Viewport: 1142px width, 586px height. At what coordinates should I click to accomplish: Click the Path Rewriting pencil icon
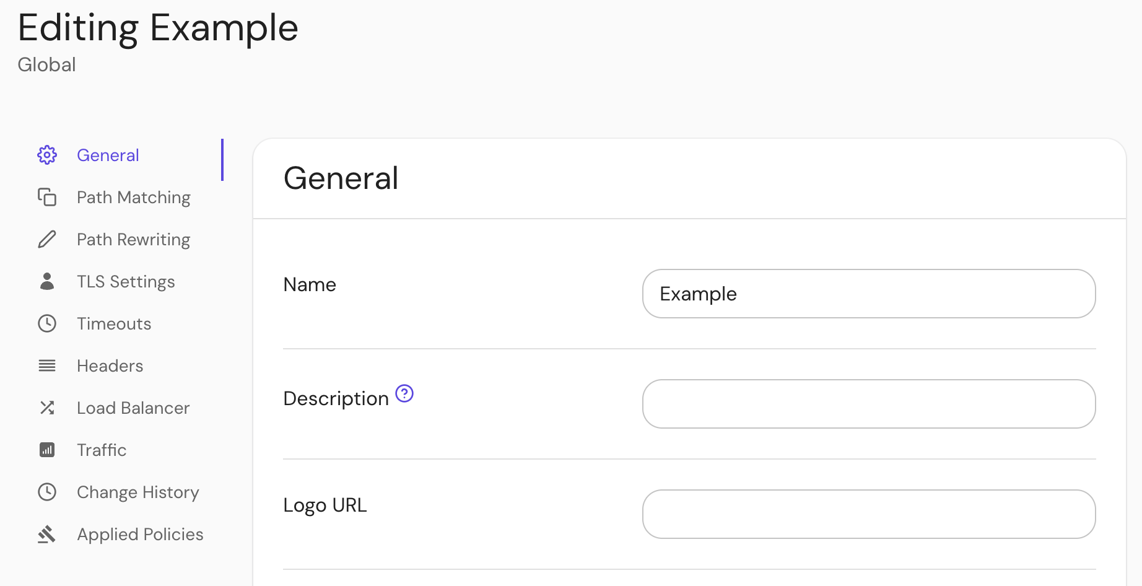[47, 239]
